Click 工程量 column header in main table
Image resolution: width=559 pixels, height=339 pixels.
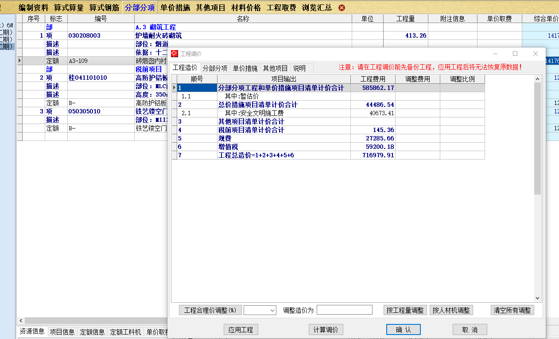pos(406,19)
